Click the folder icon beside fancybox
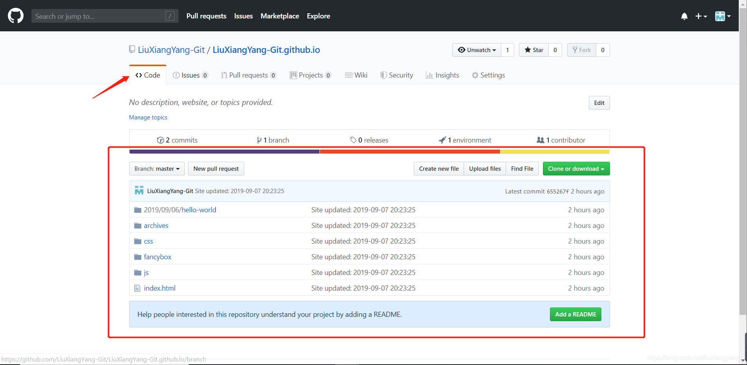 point(137,257)
